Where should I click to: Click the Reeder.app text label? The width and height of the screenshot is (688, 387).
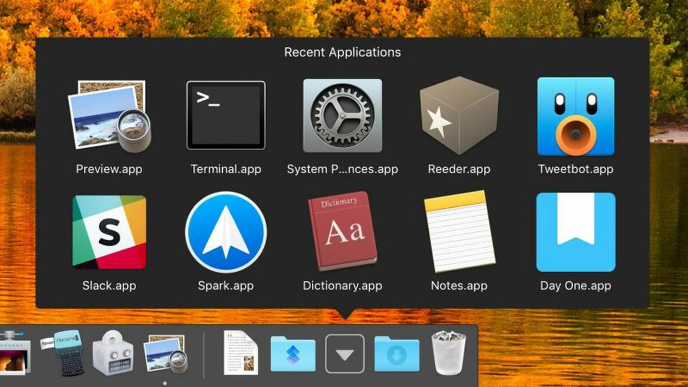point(459,169)
